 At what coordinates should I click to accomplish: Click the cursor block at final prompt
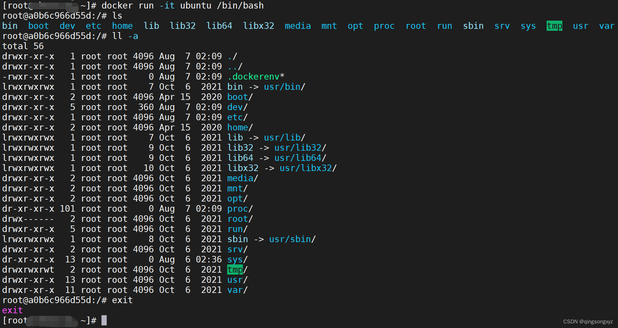[x=104, y=320]
